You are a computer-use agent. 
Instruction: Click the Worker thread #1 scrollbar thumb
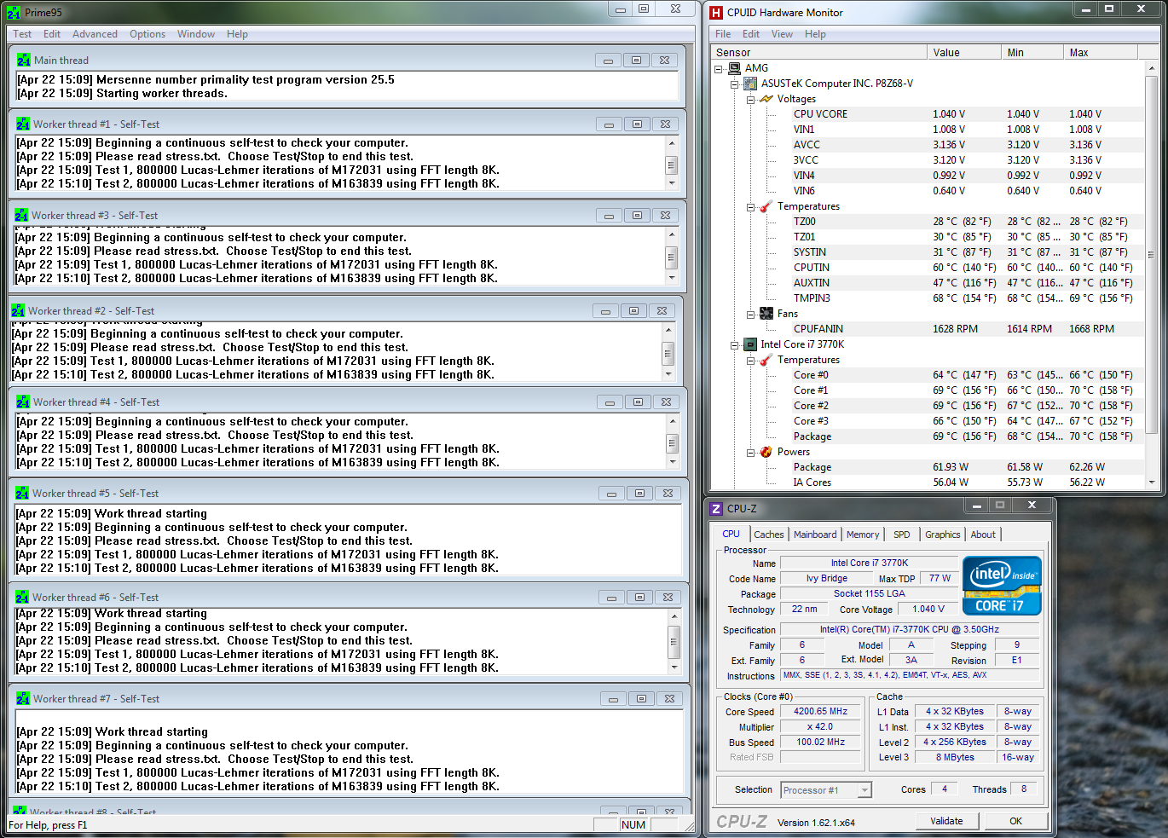pyautogui.click(x=672, y=165)
